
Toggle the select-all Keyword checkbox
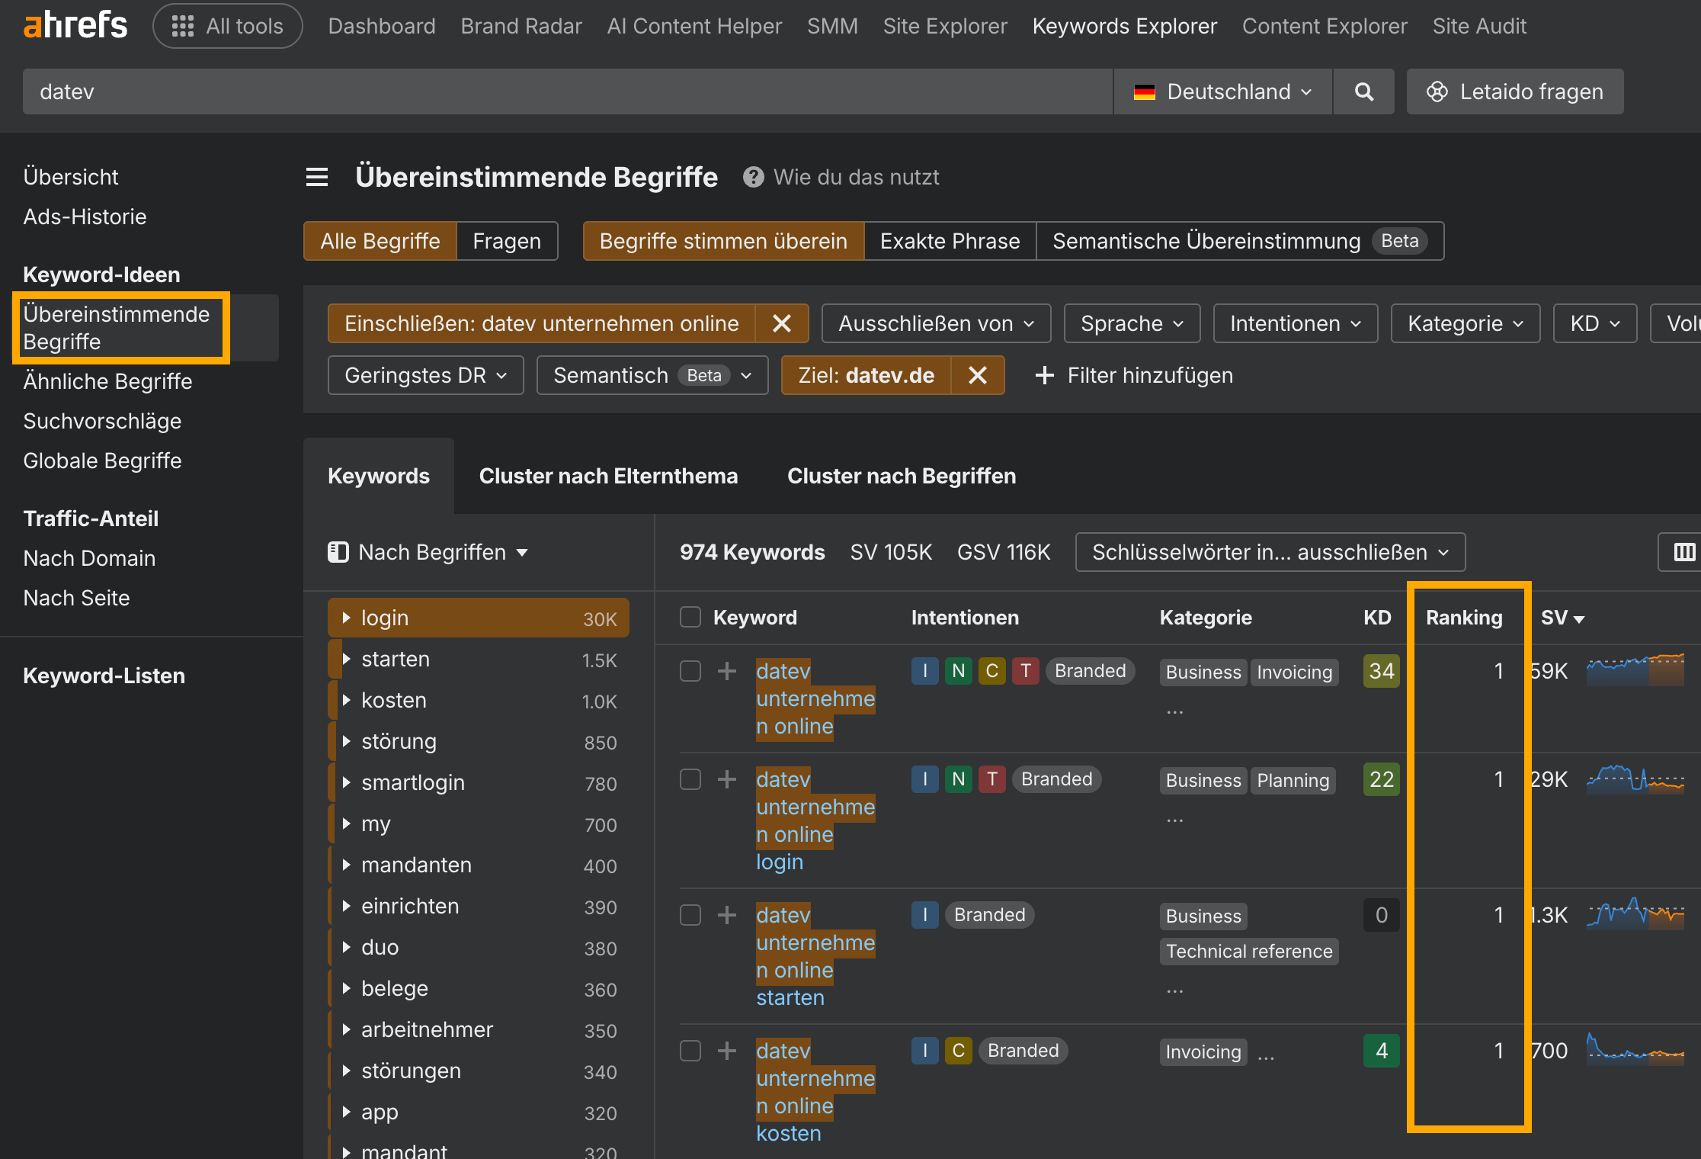click(690, 617)
